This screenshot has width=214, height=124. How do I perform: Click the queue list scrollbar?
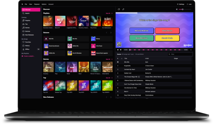coord(192,61)
